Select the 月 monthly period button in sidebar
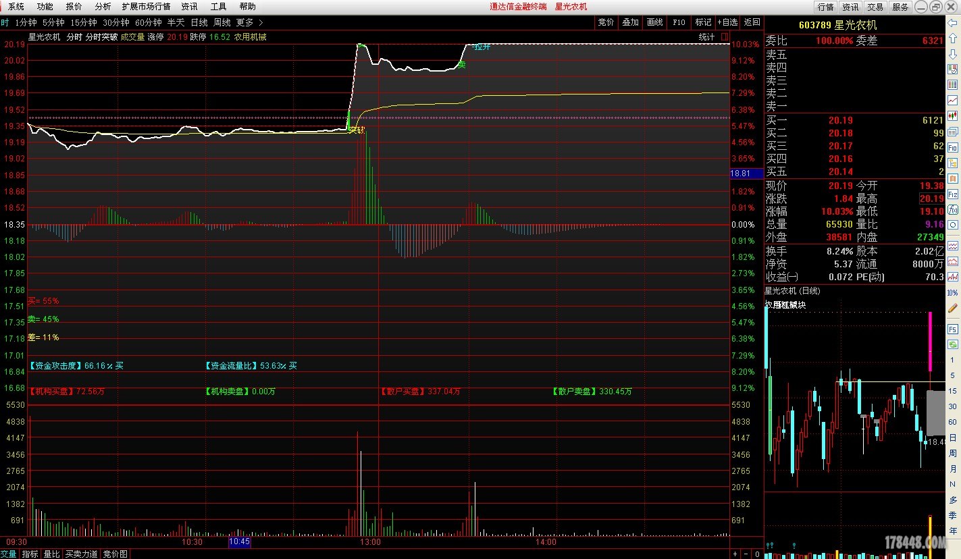Screen dimensions: 961x559 (952, 469)
